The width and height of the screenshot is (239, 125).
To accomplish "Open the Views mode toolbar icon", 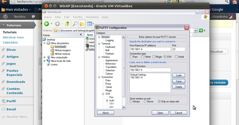I will click(89, 24).
